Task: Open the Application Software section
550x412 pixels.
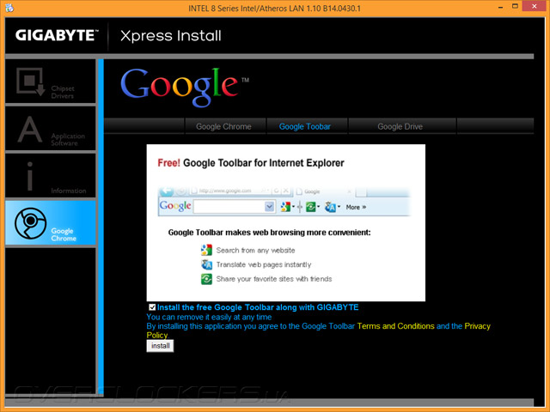Action: [x=51, y=129]
